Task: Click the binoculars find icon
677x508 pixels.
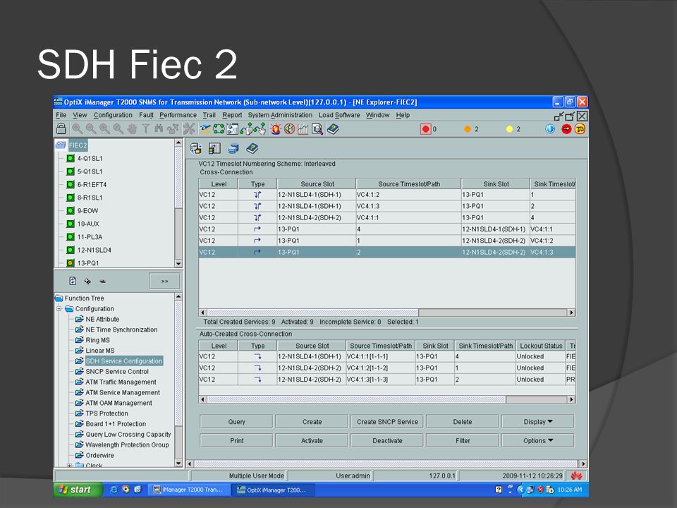Action: (x=159, y=128)
